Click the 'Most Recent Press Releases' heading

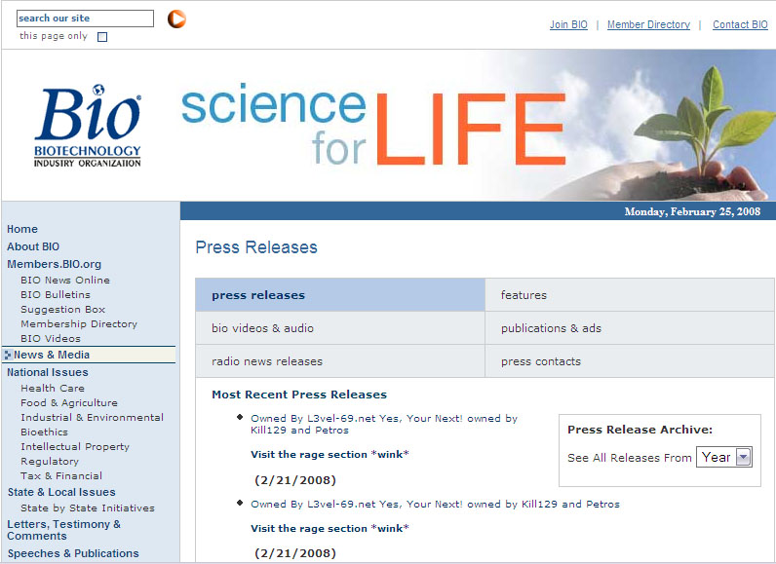[299, 395]
